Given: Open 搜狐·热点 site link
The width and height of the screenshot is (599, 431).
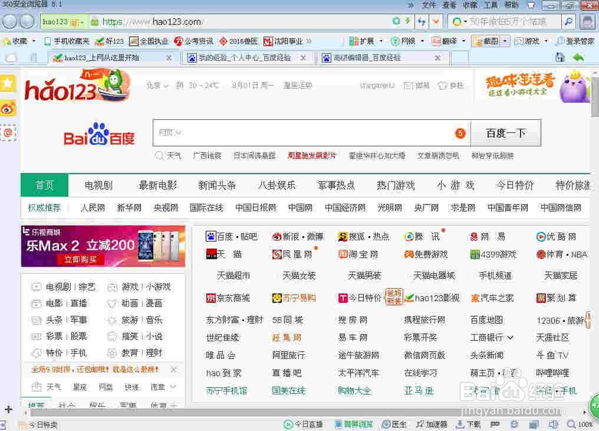Looking at the screenshot, I should pyautogui.click(x=364, y=237).
